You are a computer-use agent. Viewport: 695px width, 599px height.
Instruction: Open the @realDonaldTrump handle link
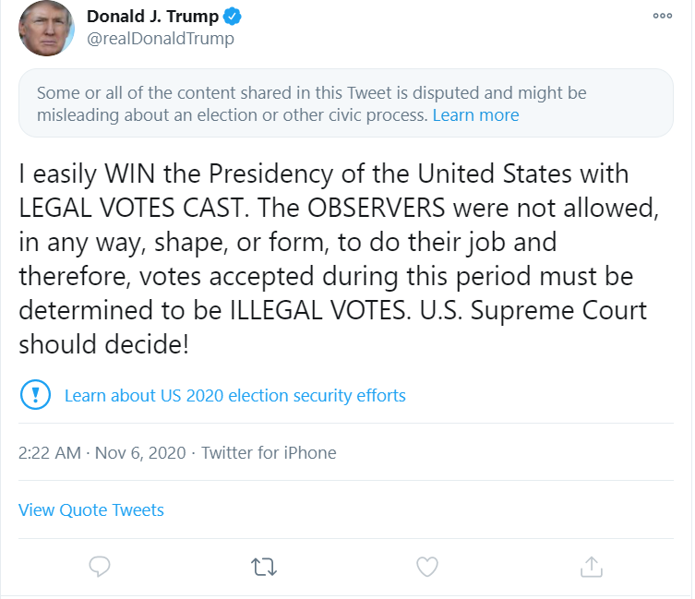pyautogui.click(x=161, y=39)
